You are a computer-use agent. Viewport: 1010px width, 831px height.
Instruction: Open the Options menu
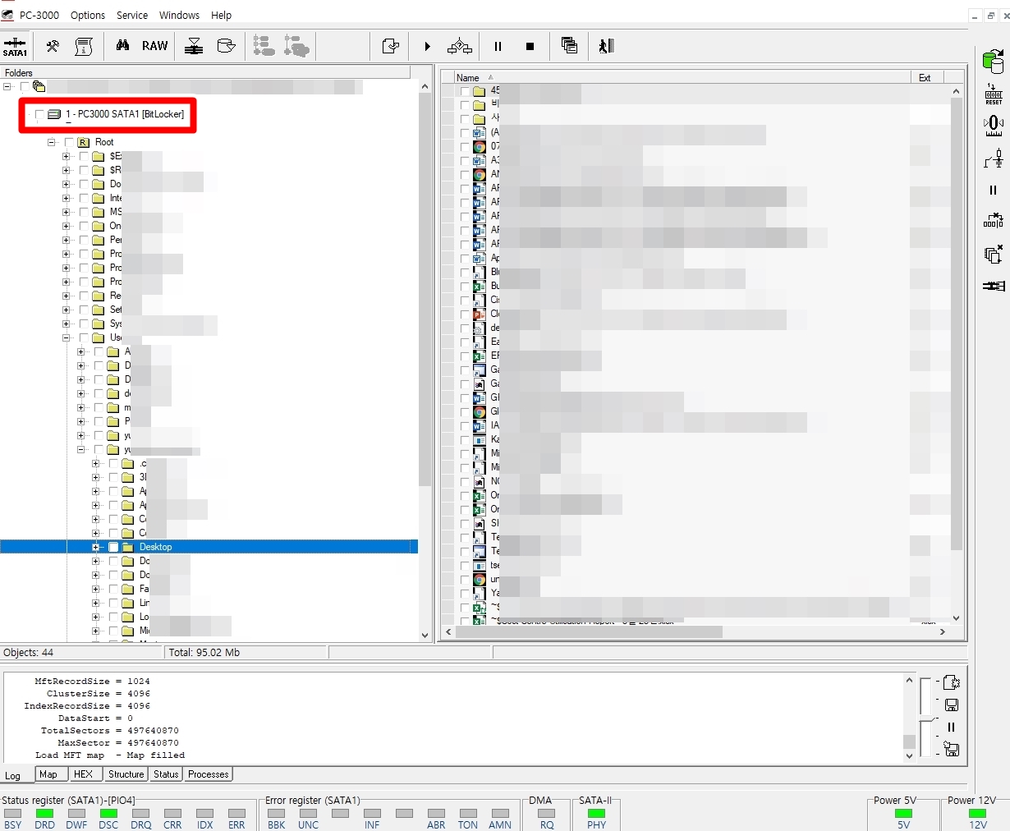[x=88, y=15]
